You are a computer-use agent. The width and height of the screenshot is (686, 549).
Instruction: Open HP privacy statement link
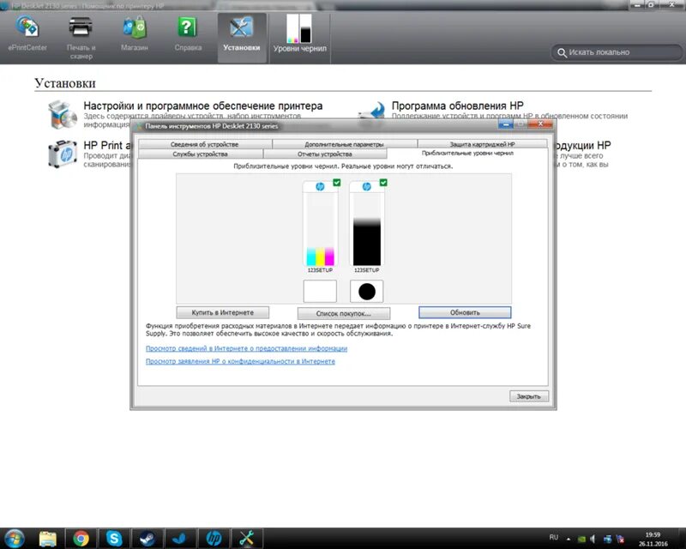click(x=240, y=361)
